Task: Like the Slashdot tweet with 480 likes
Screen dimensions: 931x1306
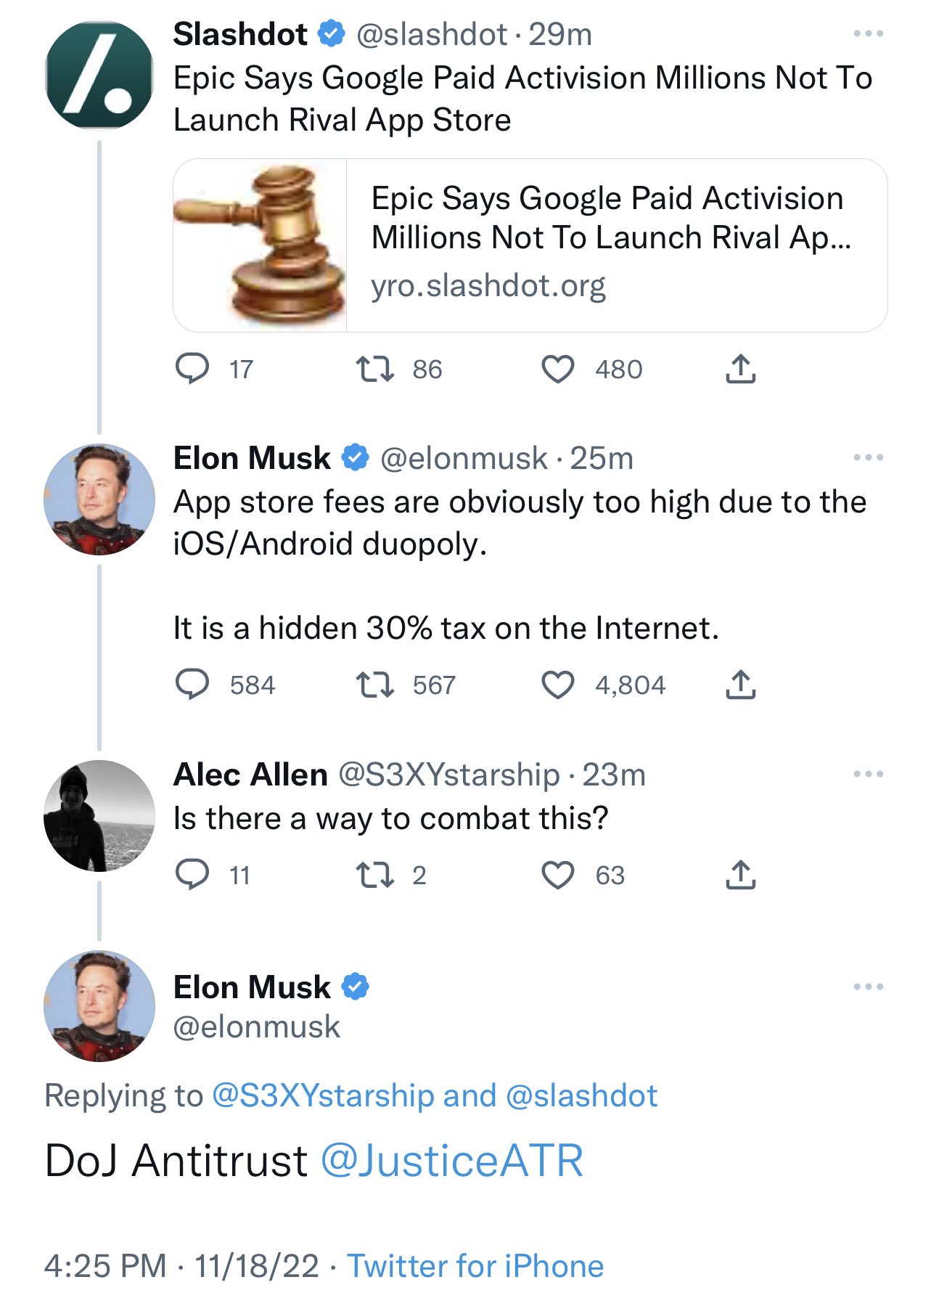Action: point(558,369)
